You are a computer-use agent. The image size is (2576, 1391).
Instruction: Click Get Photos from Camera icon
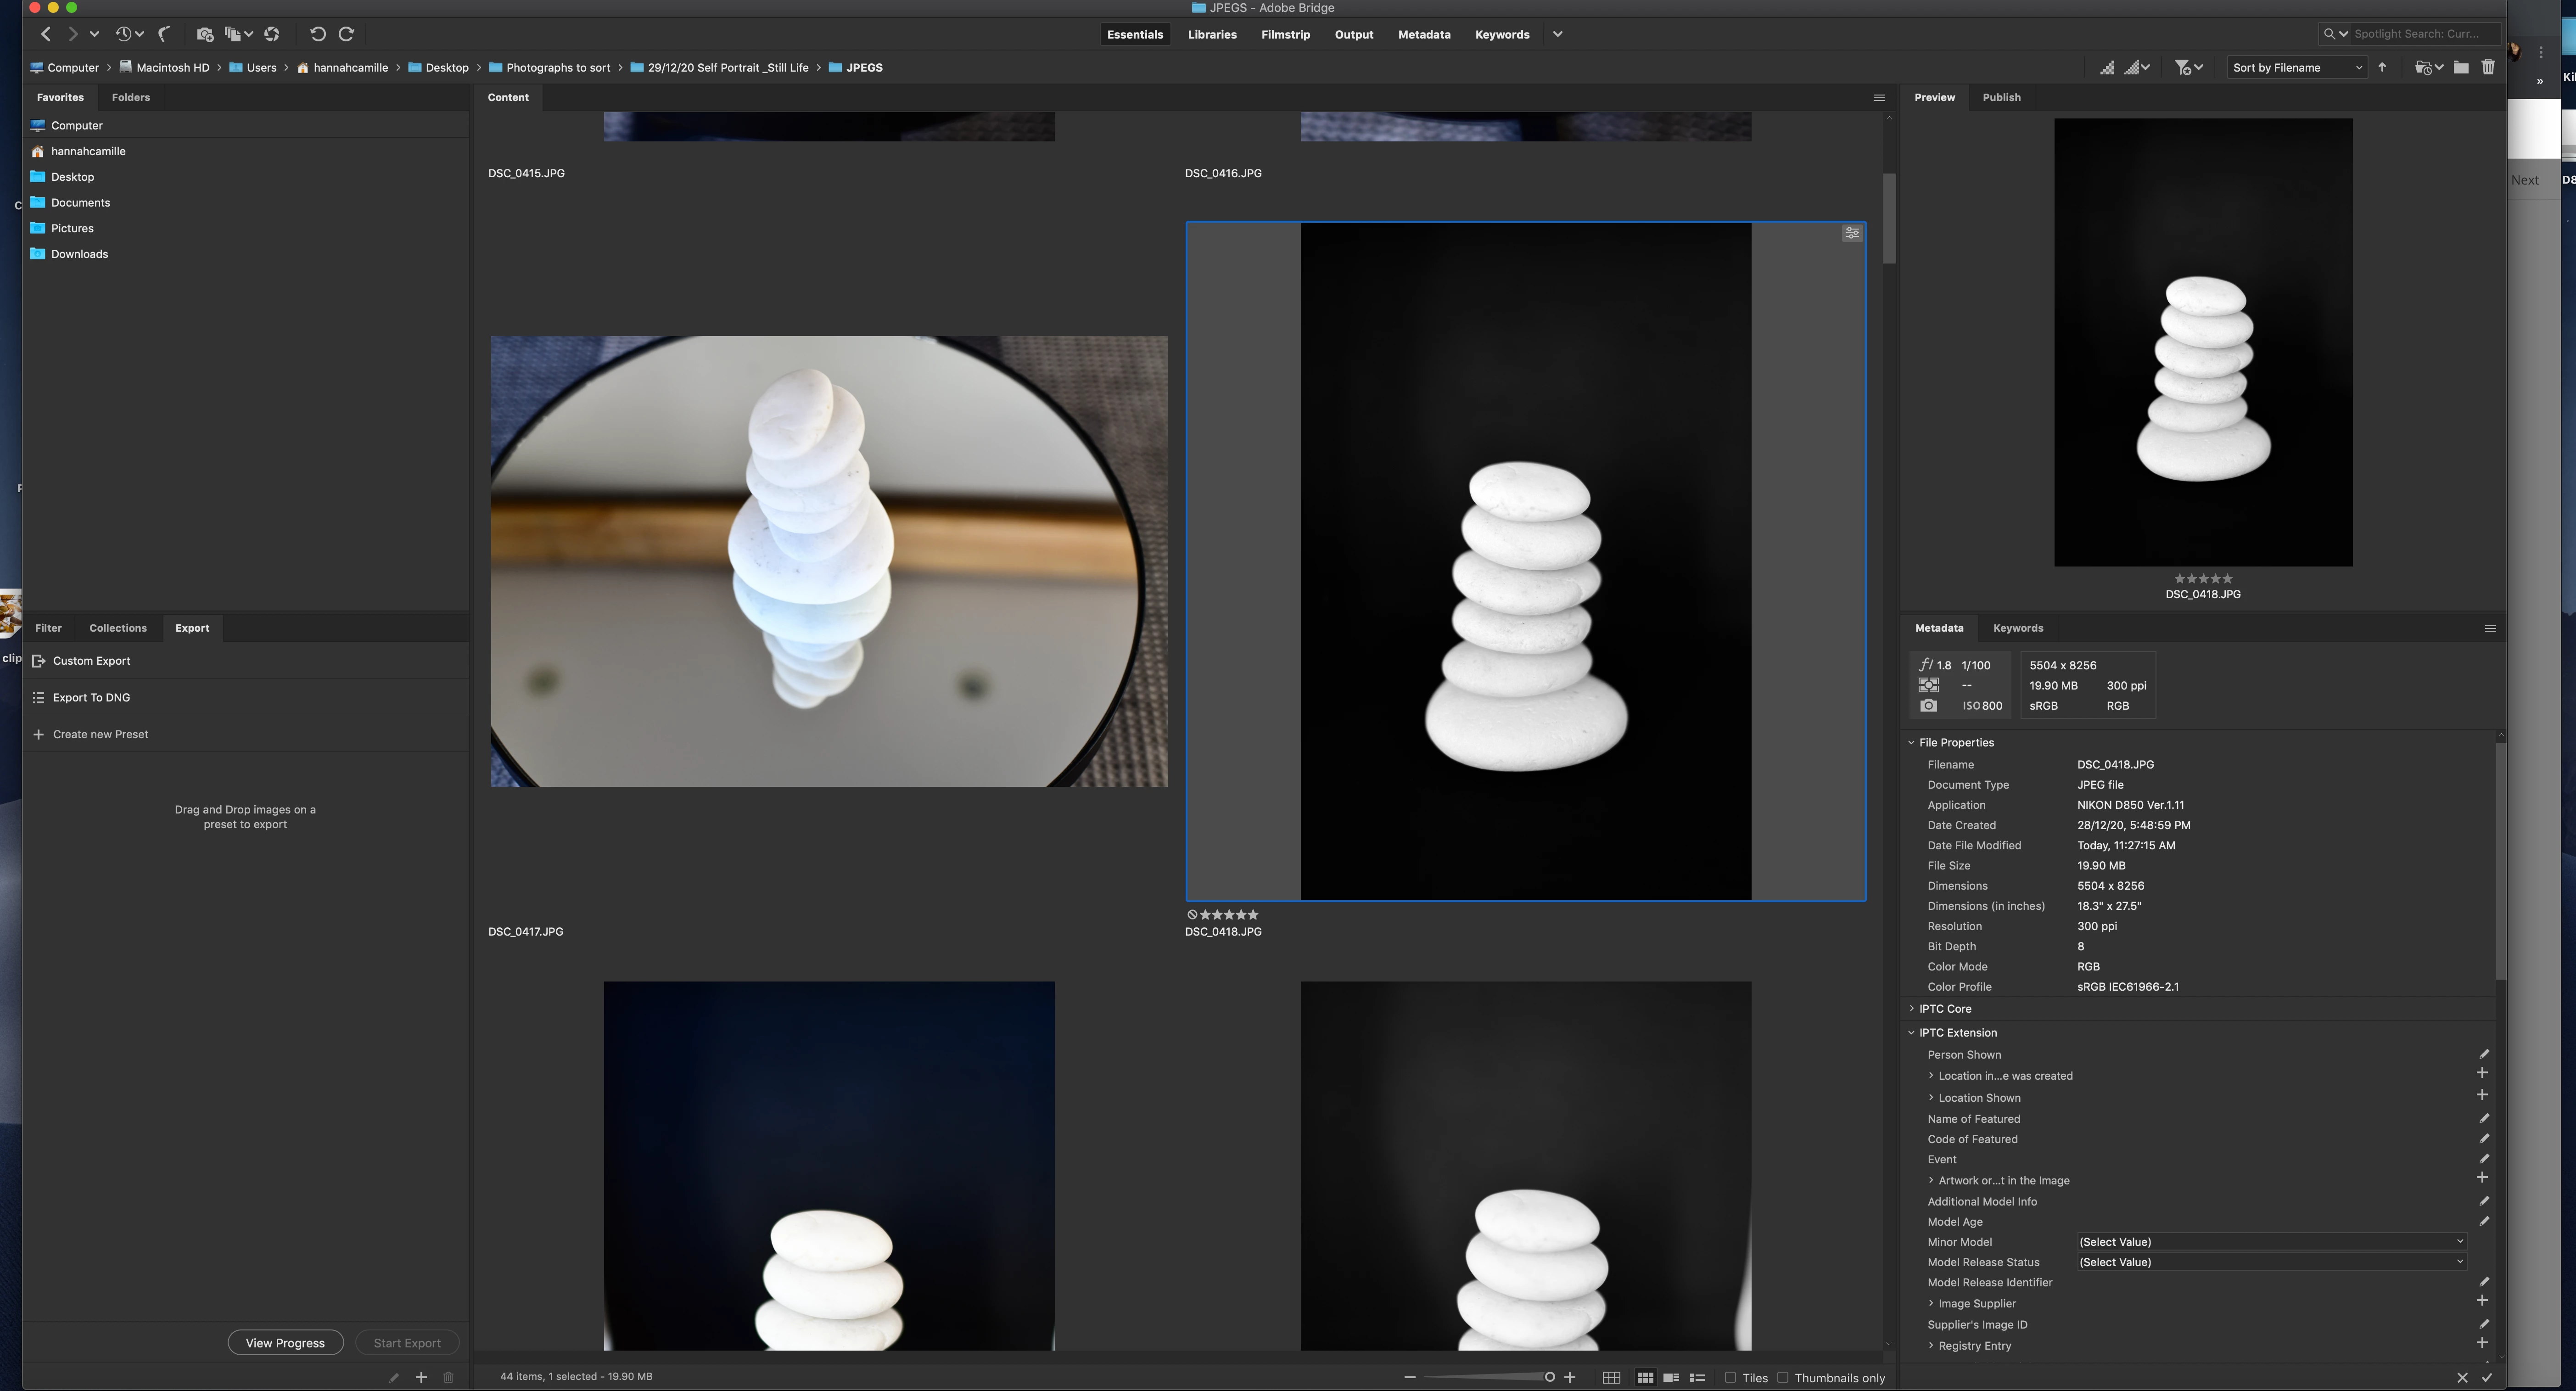(x=205, y=34)
